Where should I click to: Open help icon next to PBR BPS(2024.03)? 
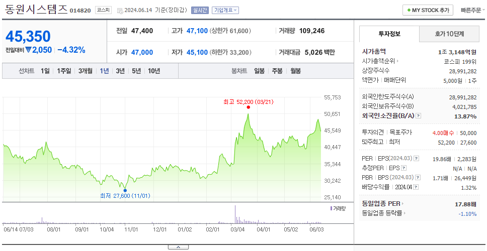pyautogui.click(x=418, y=178)
